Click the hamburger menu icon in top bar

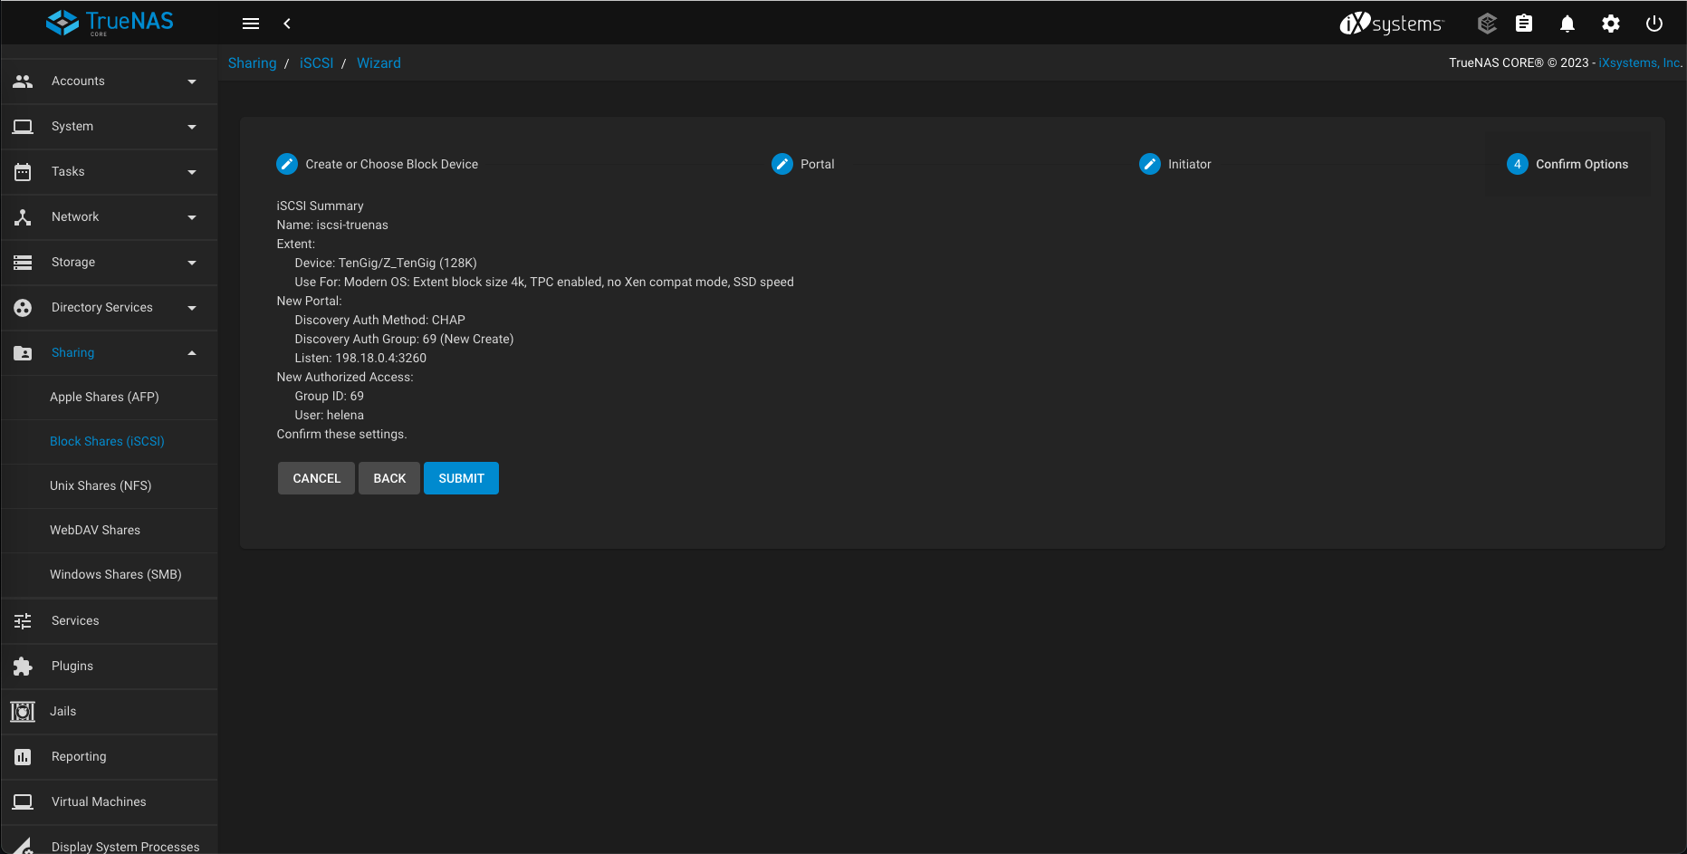pyautogui.click(x=251, y=24)
